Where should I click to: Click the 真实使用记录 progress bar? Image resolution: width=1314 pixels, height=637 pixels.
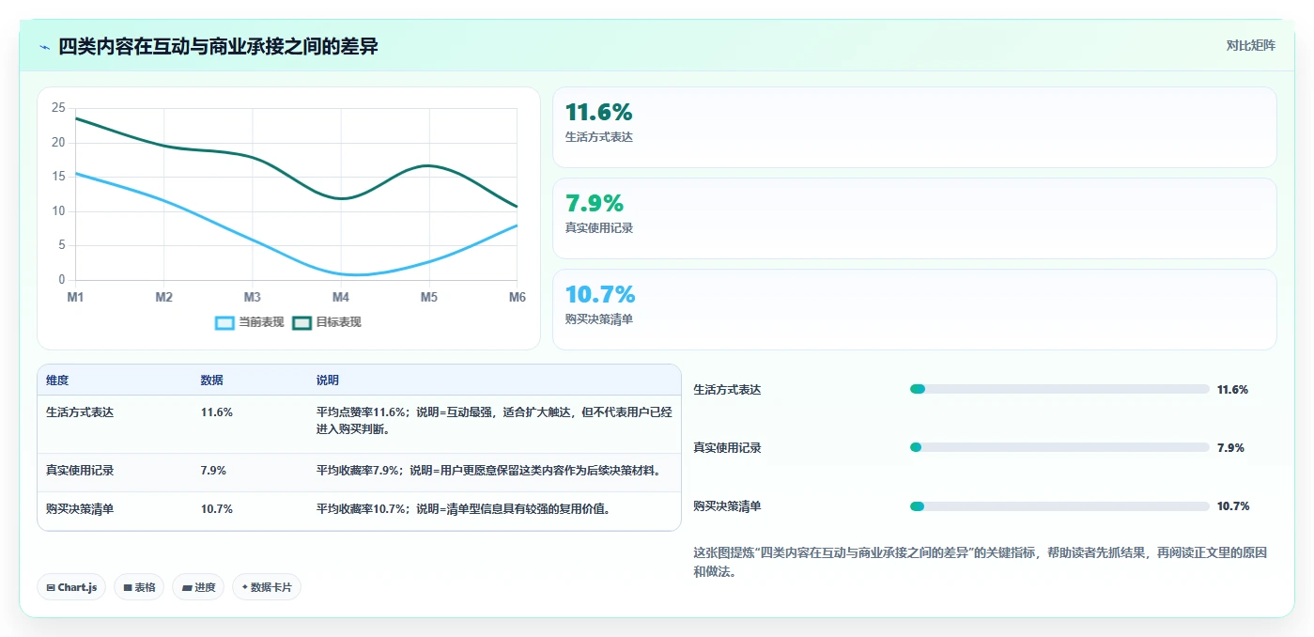(x=1059, y=447)
